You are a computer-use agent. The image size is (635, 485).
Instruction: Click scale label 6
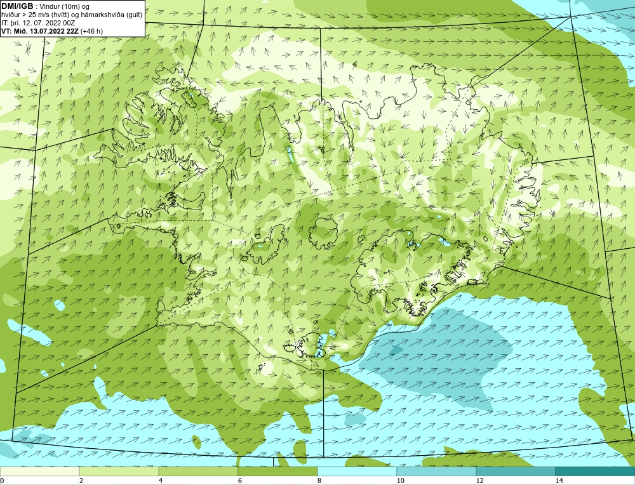(240, 481)
